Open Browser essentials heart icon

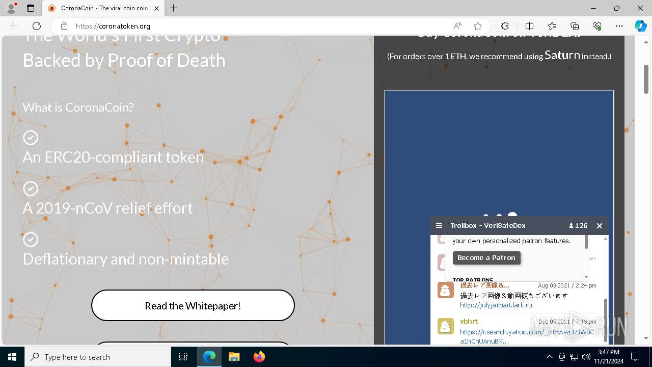pos(597,26)
